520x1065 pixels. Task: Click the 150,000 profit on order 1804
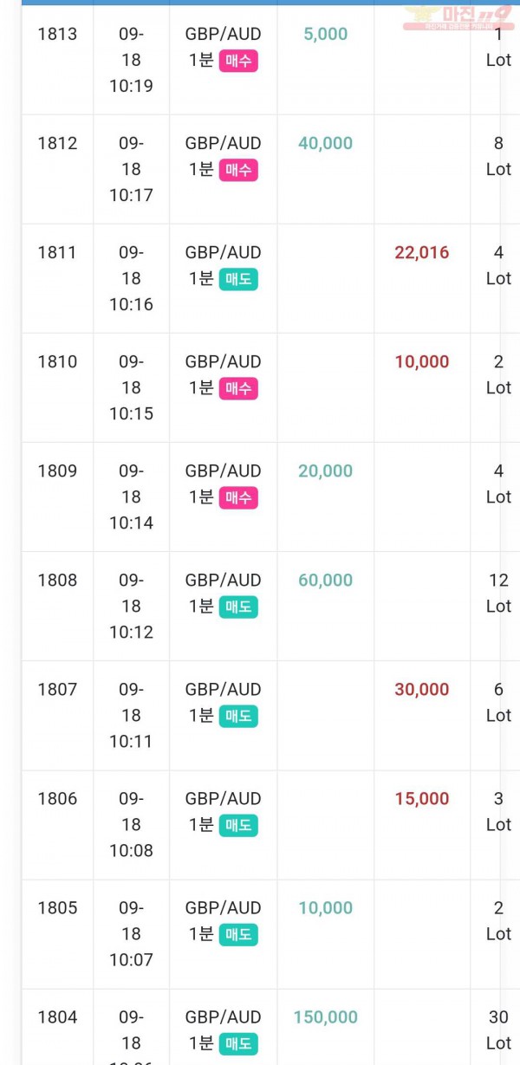tap(326, 1017)
